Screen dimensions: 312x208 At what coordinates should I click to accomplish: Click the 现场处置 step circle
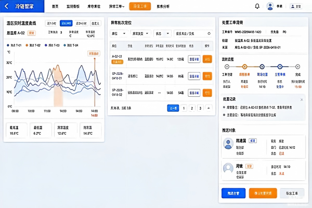tap(262, 67)
